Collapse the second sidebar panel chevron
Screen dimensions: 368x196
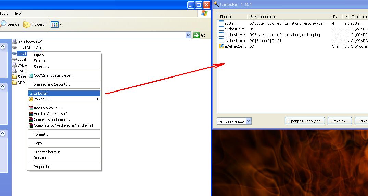(x=3, y=87)
